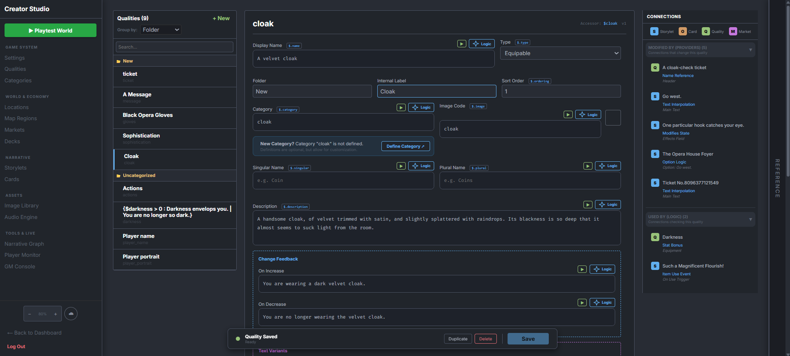Open Narrative Graph in the sidebar
This screenshot has height=356, width=790.
pyautogui.click(x=24, y=244)
